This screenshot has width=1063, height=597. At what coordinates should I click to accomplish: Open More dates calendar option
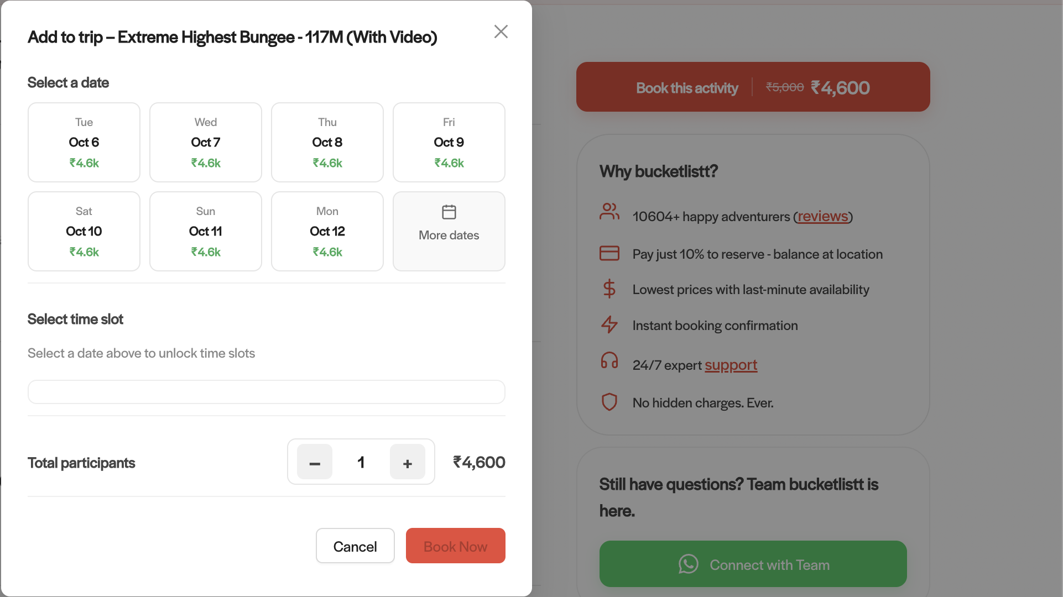[x=449, y=231]
